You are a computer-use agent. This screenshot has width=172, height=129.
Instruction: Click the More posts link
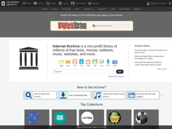point(162,69)
